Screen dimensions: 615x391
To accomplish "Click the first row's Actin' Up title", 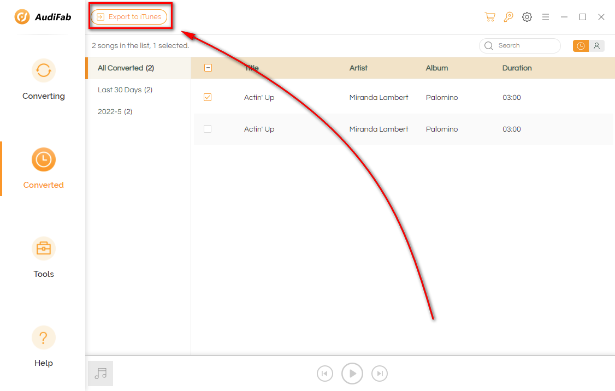I will tap(259, 97).
